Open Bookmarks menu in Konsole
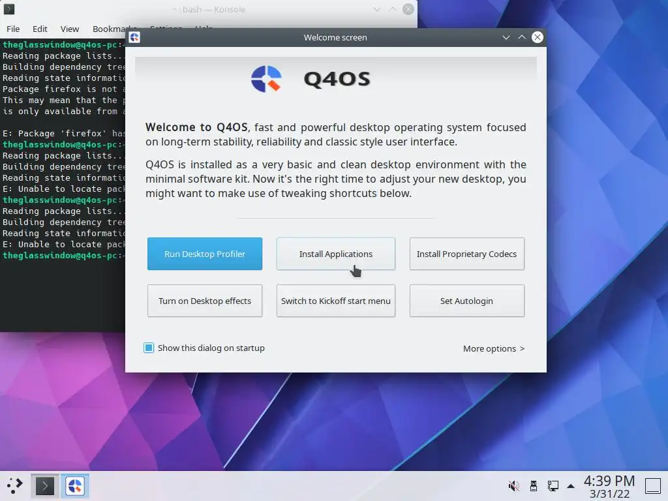 pyautogui.click(x=109, y=29)
